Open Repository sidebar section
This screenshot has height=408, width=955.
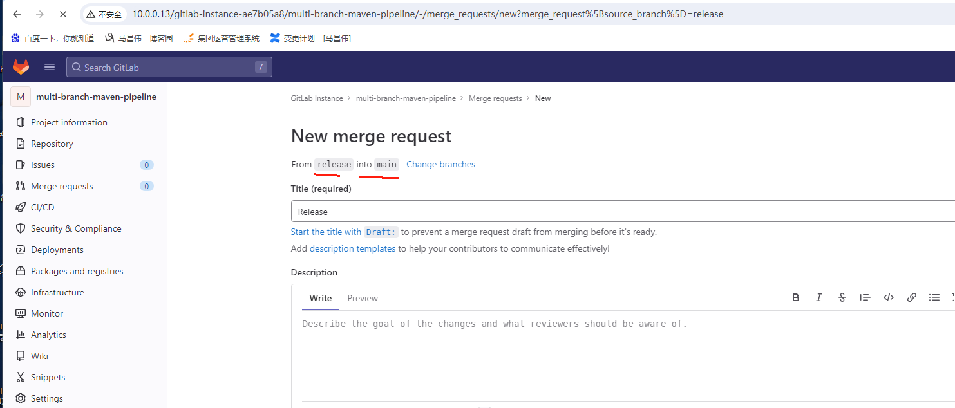52,144
